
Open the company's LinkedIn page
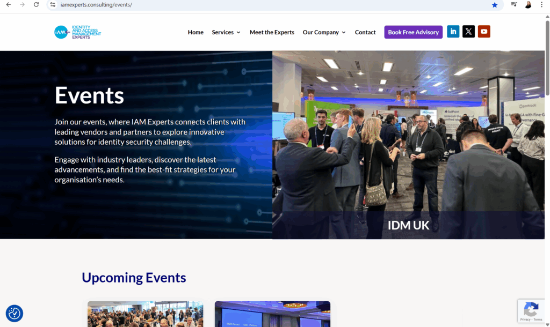(453, 31)
